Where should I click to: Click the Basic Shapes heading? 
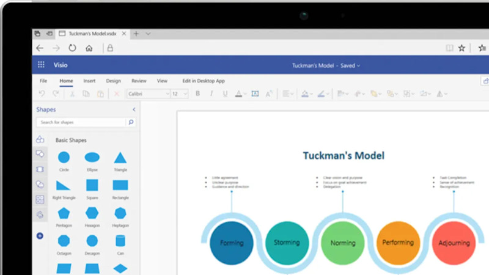point(71,141)
